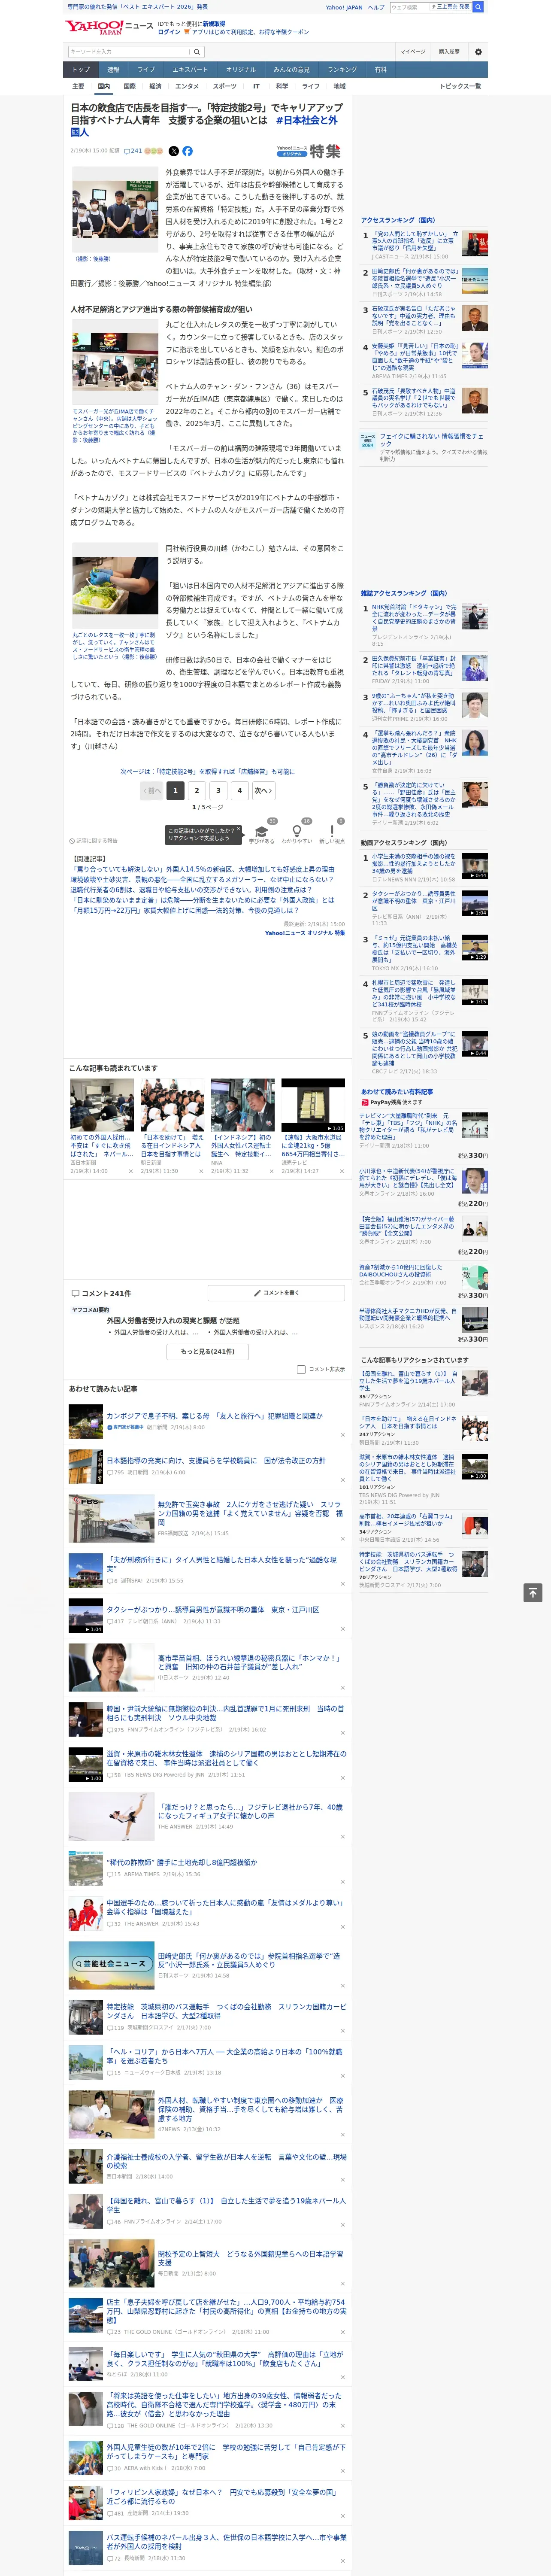
Task: Share the article on X
Action: click(x=173, y=151)
